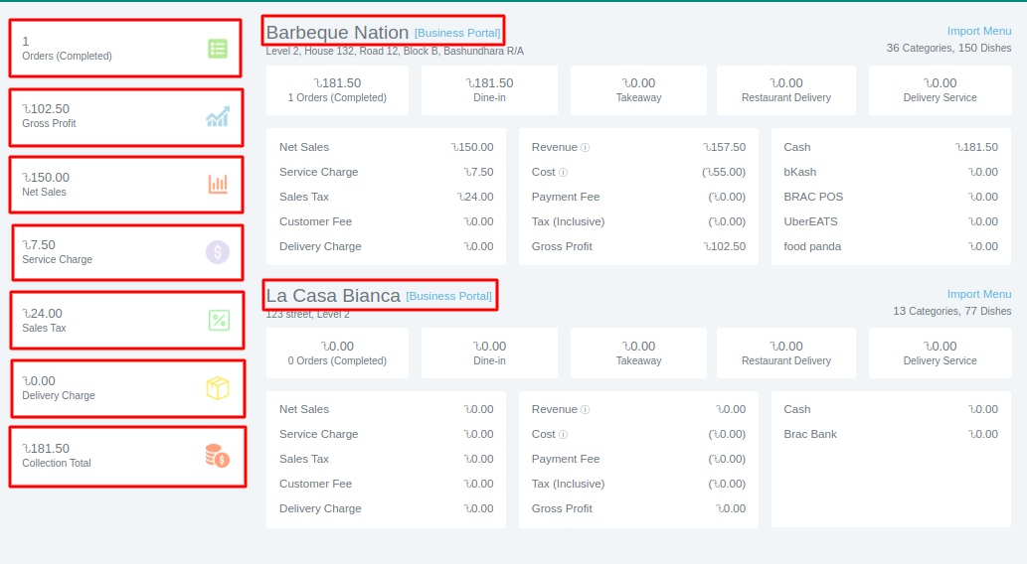The image size is (1027, 564).
Task: Click the Gross Profit trend chart icon
Action: (218, 116)
